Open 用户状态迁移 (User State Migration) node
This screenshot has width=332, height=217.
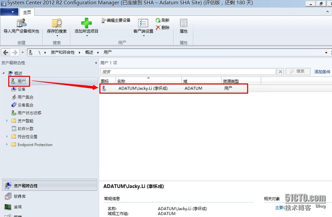coord(26,113)
